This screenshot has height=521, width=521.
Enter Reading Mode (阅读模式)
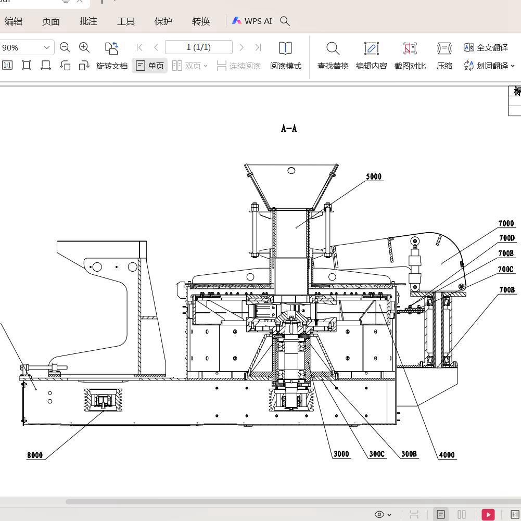coord(285,56)
